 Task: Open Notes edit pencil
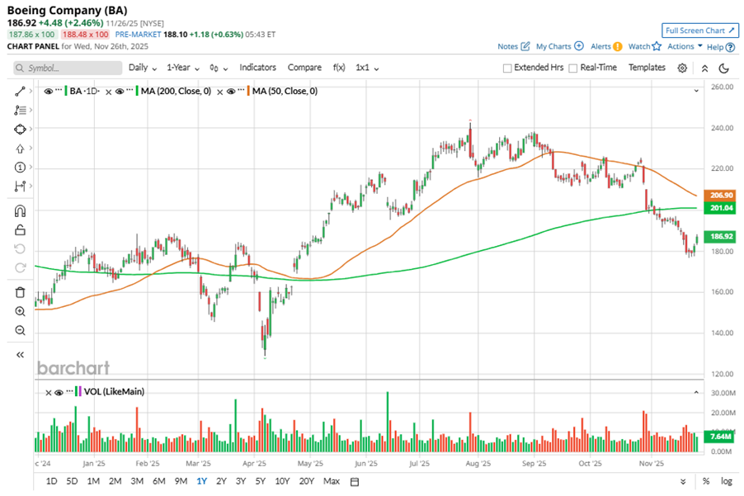[525, 46]
